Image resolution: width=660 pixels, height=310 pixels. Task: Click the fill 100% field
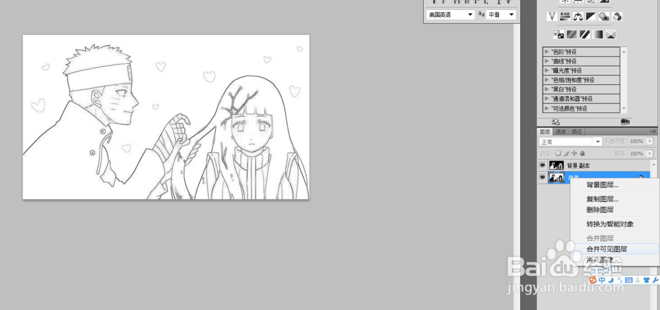click(x=636, y=153)
